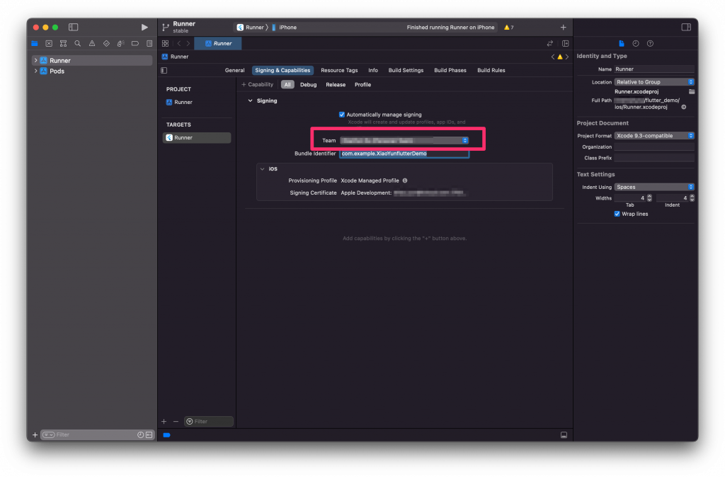Open the Project Format dropdown

pos(654,136)
